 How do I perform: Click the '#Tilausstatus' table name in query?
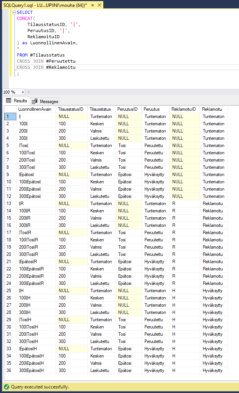[47, 55]
